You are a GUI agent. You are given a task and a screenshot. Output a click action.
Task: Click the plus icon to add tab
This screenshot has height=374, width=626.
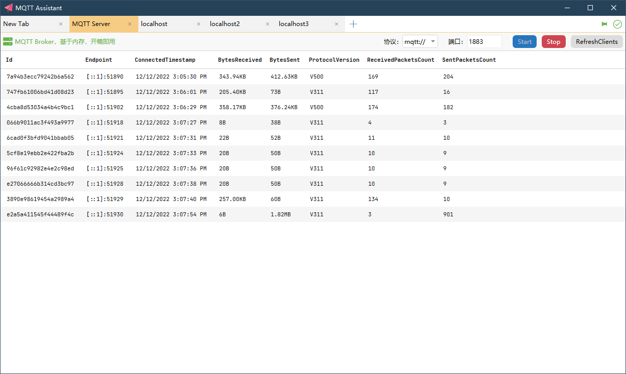click(353, 24)
